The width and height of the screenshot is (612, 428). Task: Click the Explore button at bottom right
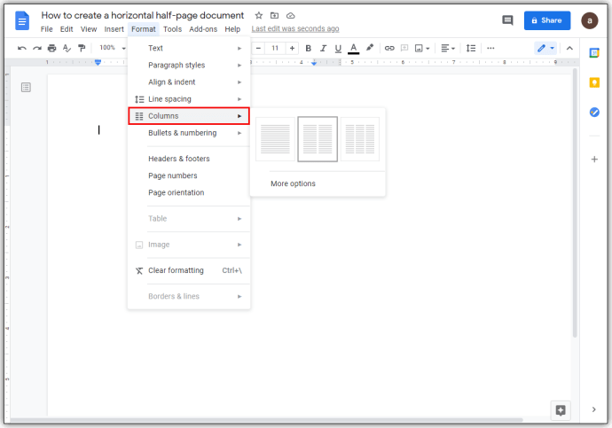[x=561, y=410]
